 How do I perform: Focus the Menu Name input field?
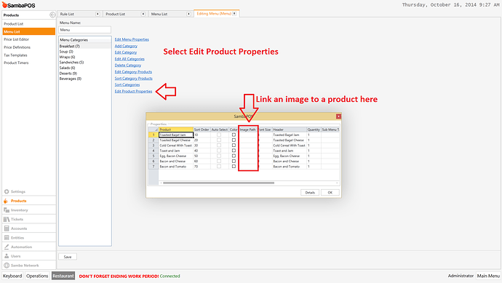[x=85, y=30]
